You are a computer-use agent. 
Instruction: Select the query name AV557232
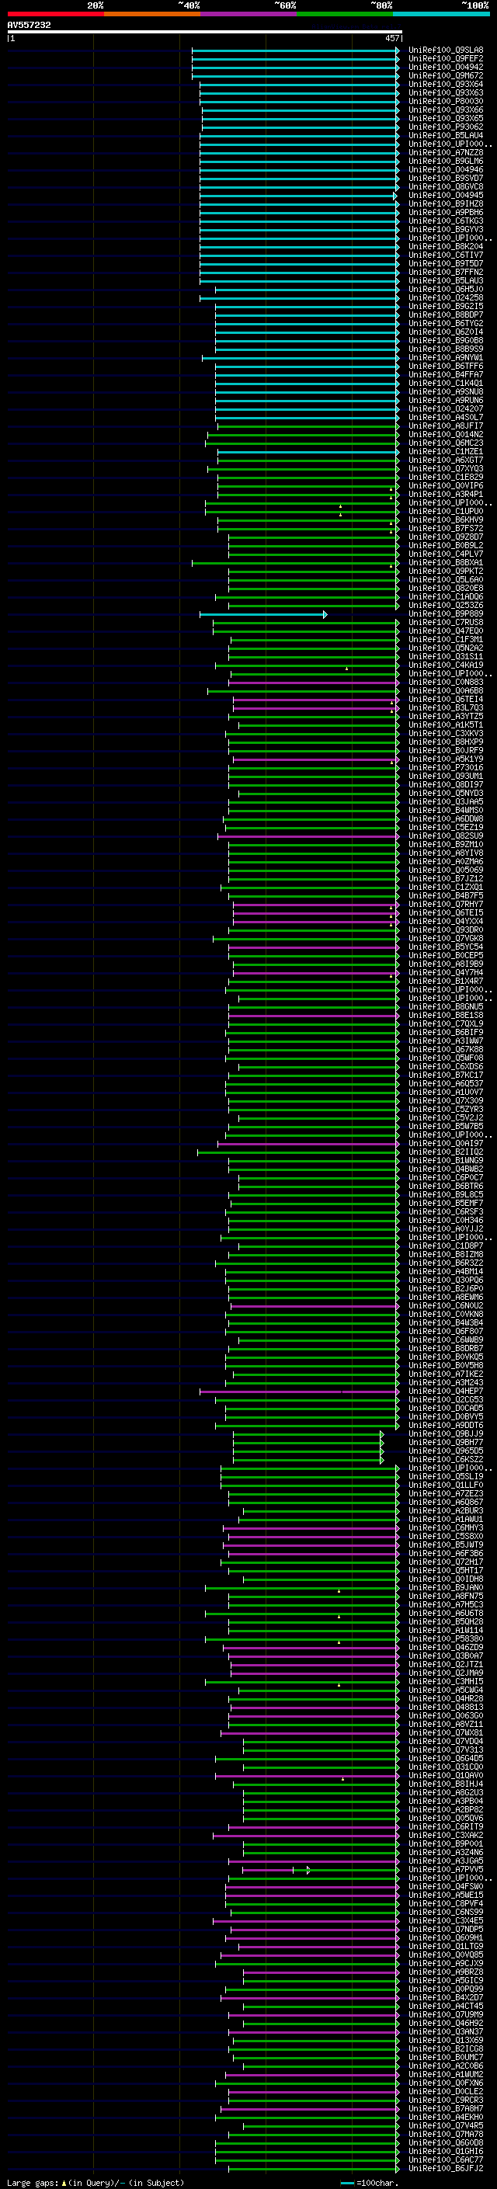click(x=29, y=25)
